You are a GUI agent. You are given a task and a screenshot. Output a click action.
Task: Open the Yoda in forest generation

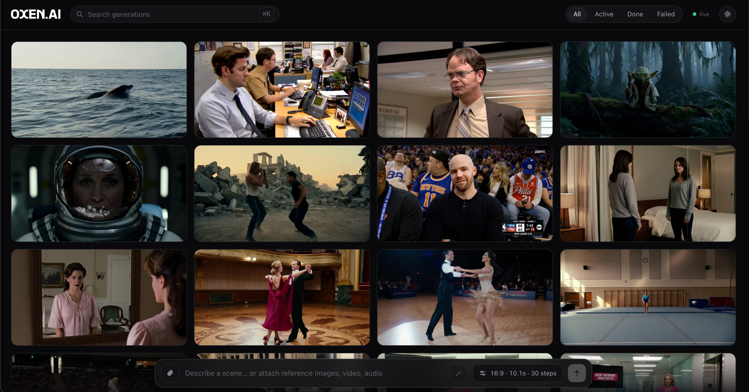[648, 90]
